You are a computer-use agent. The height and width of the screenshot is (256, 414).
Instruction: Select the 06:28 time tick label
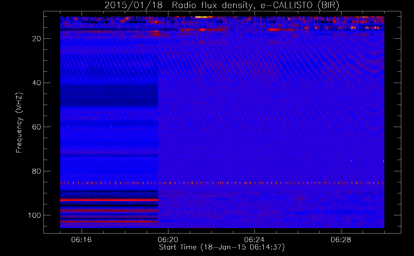click(x=341, y=240)
